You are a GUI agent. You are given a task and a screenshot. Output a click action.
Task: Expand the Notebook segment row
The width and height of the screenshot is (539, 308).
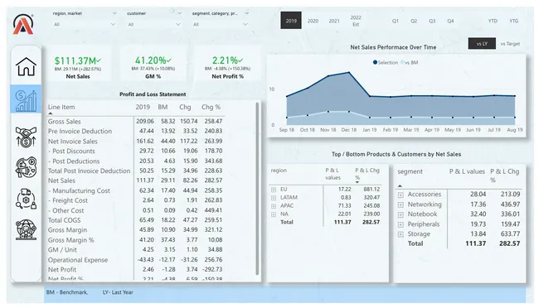point(401,214)
